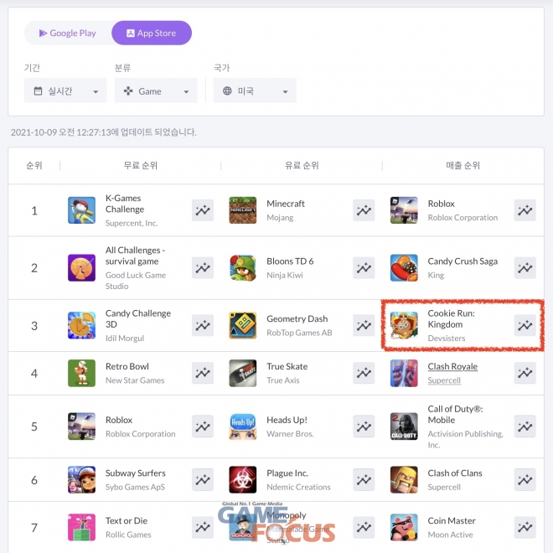The height and width of the screenshot is (553, 553).
Task: Click trend chart icon for Roblox revenue rank 1
Action: (x=525, y=210)
